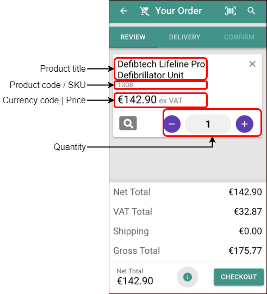Image resolution: width=267 pixels, height=294 pixels.
Task: Show order info via the green i icon
Action: [x=188, y=277]
